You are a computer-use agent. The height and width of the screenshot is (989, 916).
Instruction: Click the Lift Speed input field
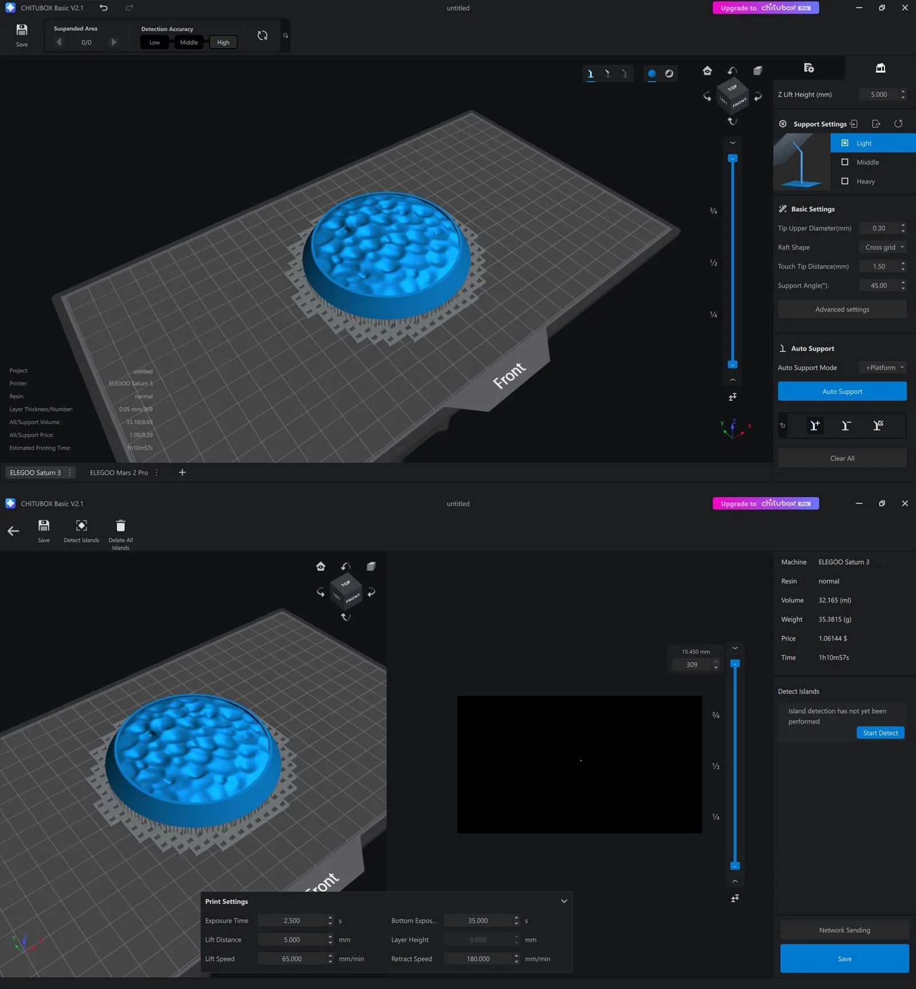(x=292, y=959)
